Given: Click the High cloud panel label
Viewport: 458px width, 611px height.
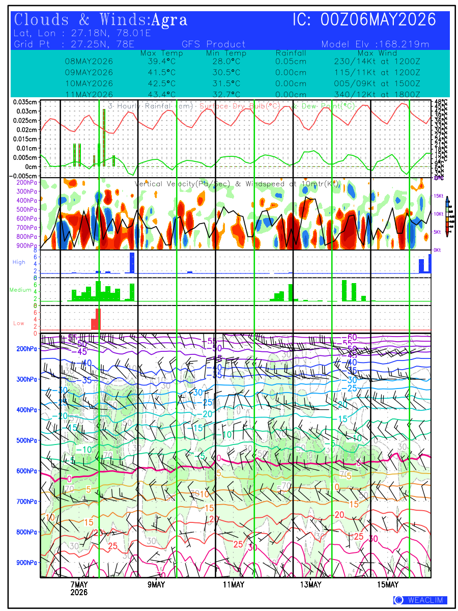Looking at the screenshot, I should (19, 262).
